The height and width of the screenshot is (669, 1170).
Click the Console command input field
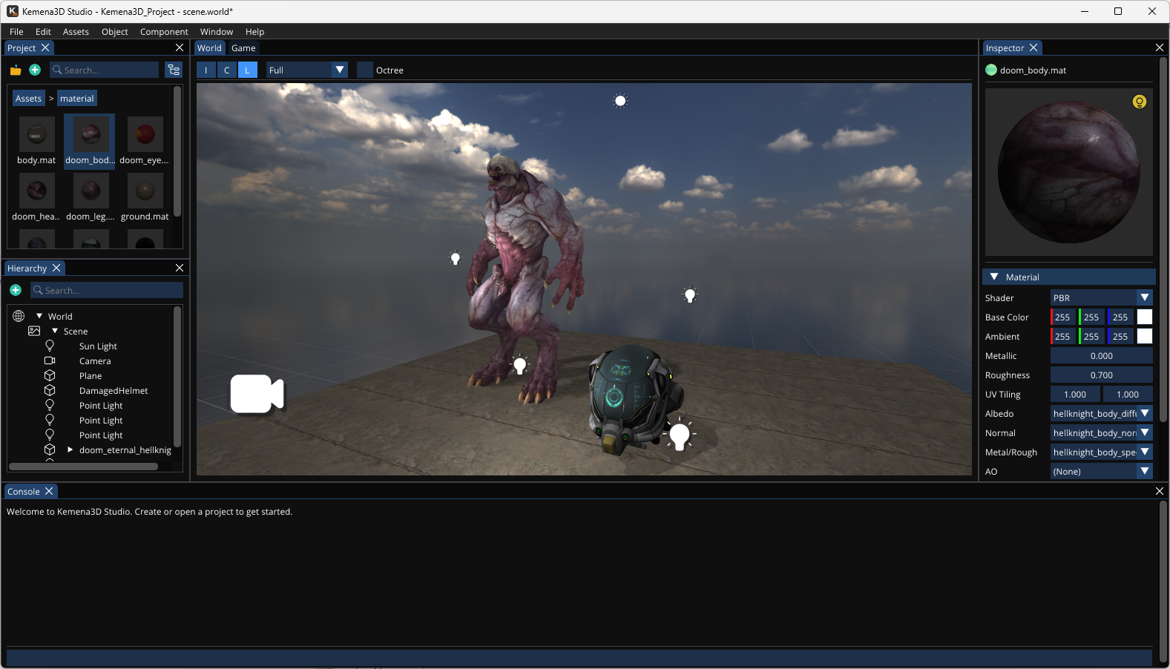tap(579, 657)
